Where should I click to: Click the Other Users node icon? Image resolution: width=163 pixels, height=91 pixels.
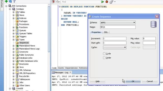click(17, 85)
